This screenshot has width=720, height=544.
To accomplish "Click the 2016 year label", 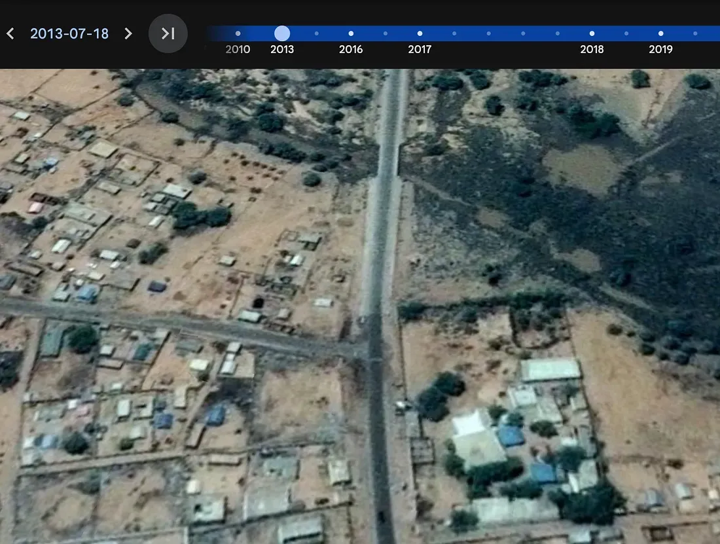I will [x=351, y=50].
